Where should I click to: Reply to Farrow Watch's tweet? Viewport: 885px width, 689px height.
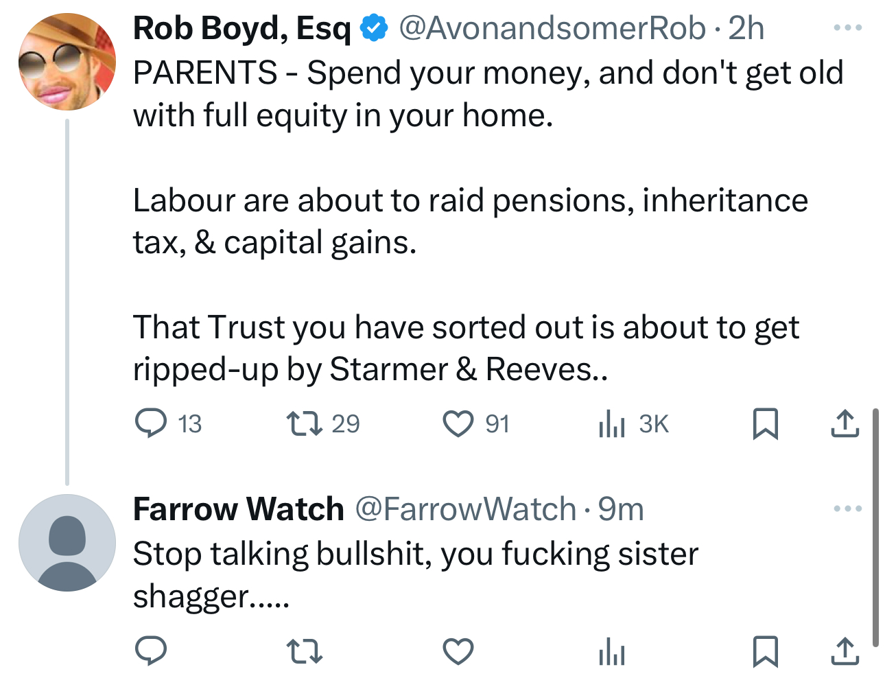[x=150, y=651]
